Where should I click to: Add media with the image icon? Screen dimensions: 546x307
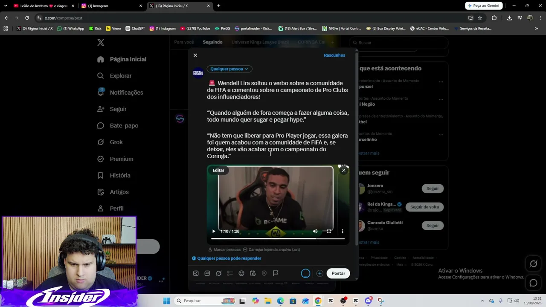[x=196, y=273]
